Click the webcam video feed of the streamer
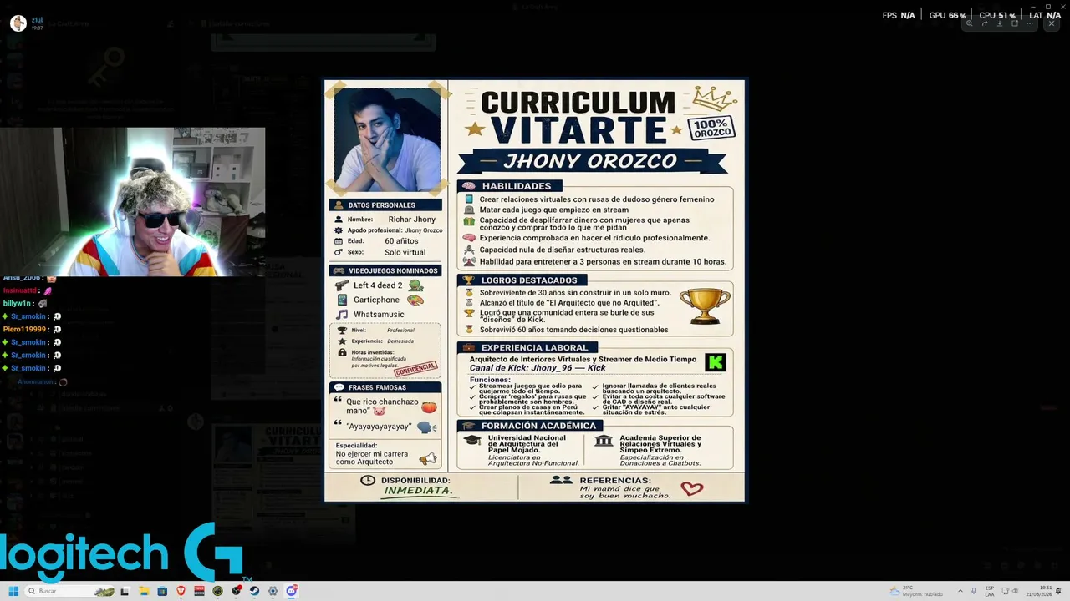This screenshot has height=601, width=1070. tap(132, 201)
